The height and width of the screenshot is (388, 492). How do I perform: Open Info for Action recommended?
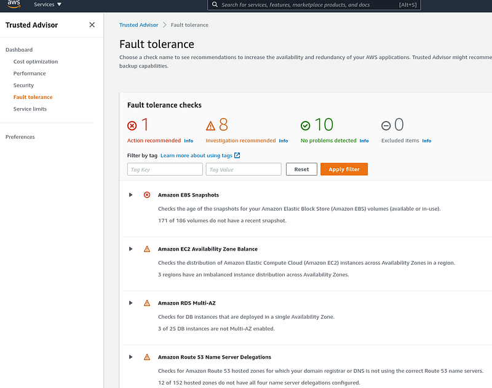[189, 141]
